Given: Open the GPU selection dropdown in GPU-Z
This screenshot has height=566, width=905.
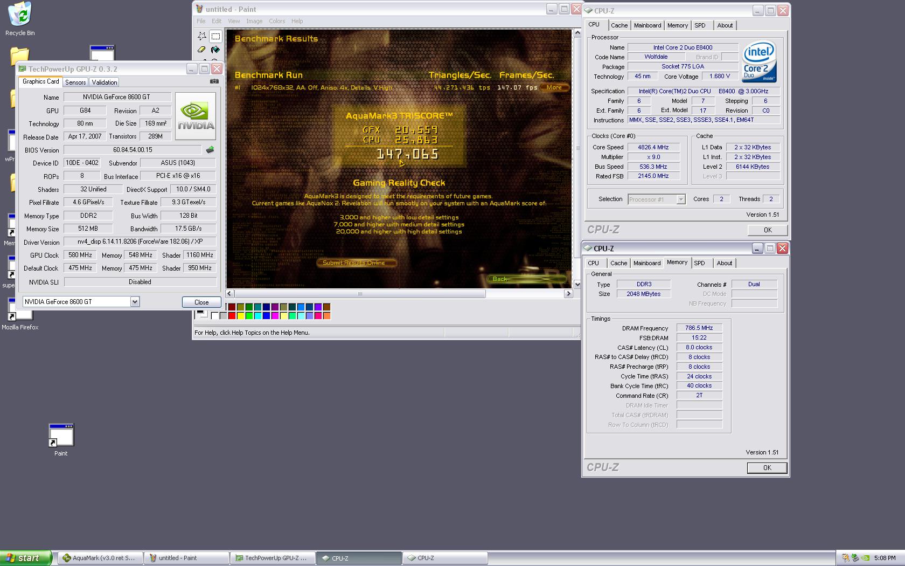Looking at the screenshot, I should point(135,302).
